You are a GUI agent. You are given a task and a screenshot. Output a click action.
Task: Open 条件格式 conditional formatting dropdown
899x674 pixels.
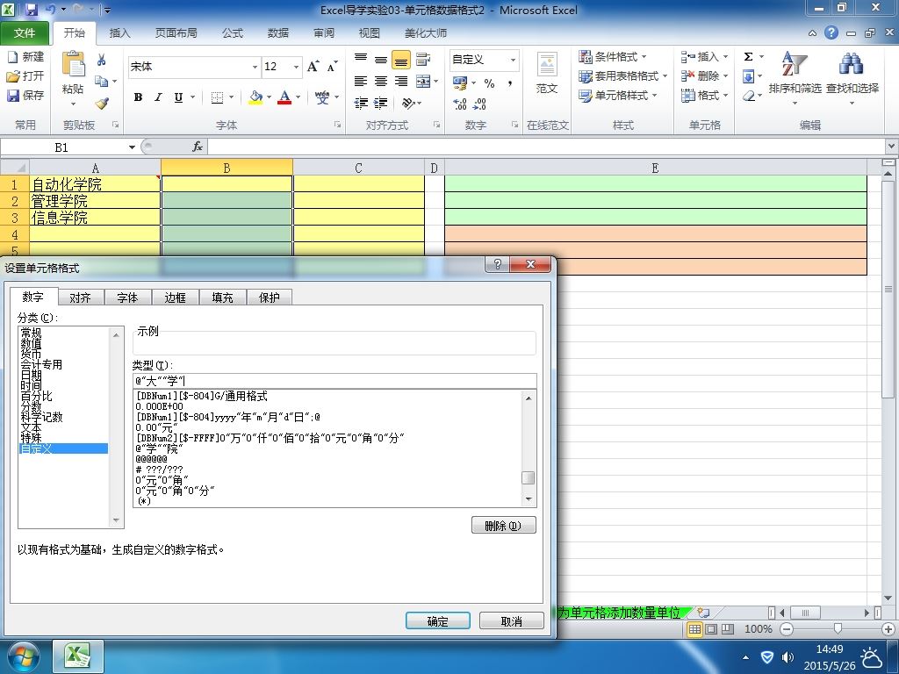[612, 57]
